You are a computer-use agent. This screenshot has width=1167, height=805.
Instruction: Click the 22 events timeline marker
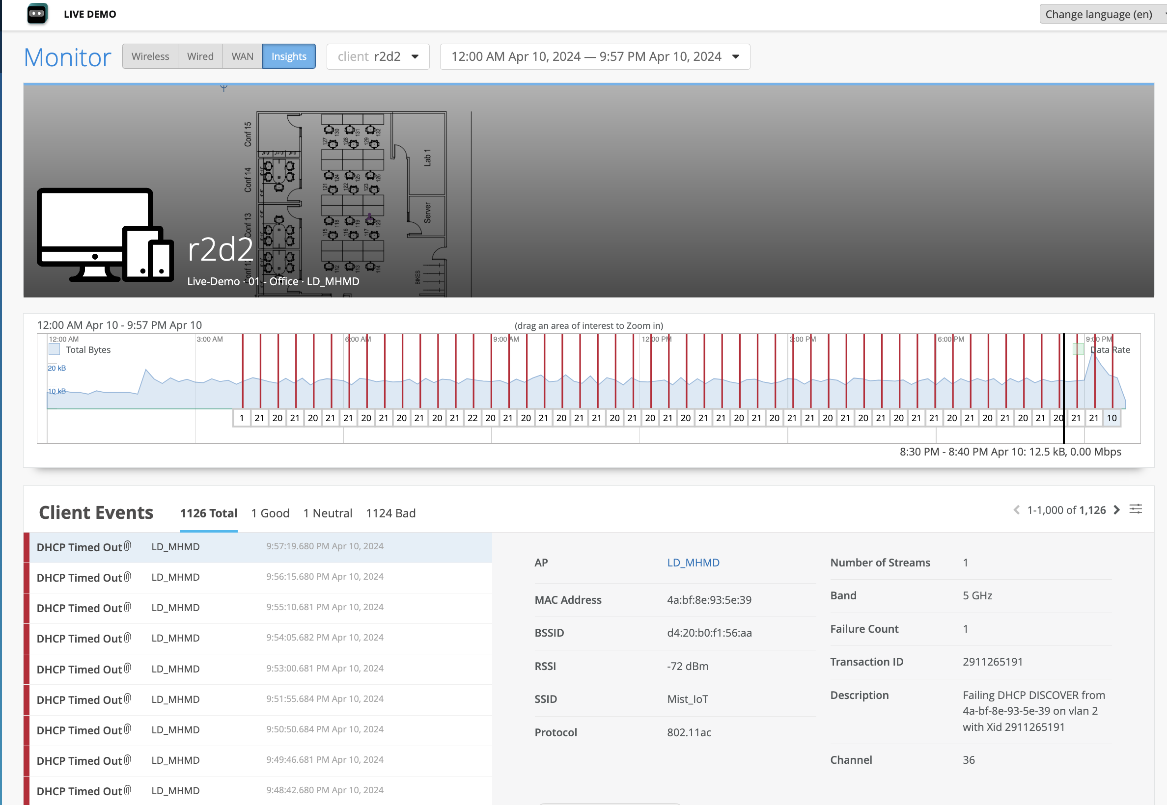tap(472, 418)
